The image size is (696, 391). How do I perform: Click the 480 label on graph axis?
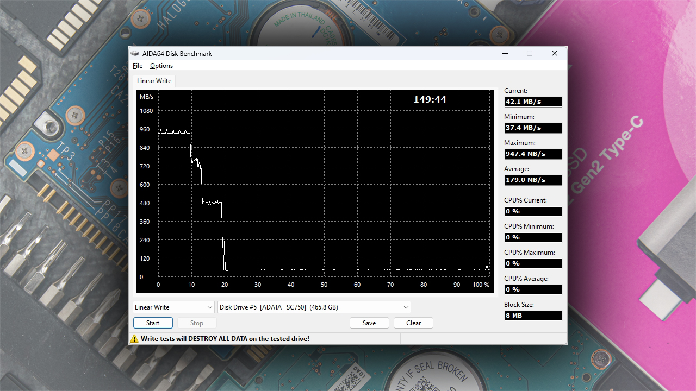click(x=145, y=203)
